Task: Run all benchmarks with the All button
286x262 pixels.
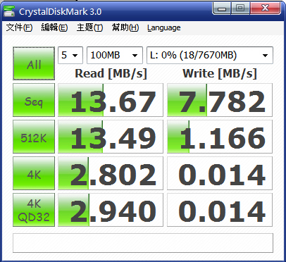Action: point(34,63)
